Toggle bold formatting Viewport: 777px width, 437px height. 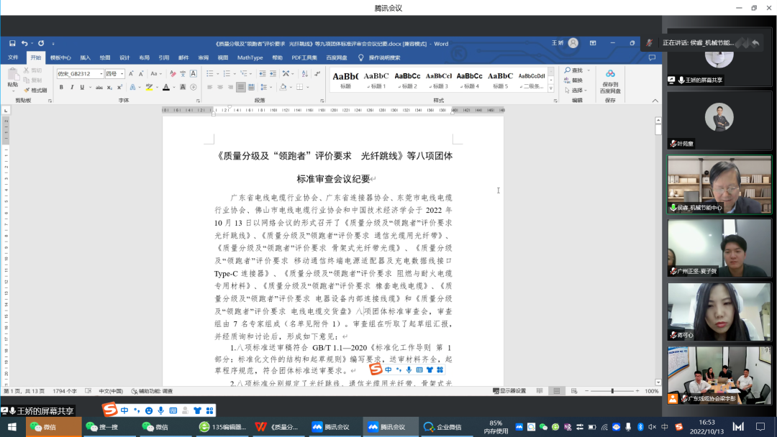pos(61,88)
